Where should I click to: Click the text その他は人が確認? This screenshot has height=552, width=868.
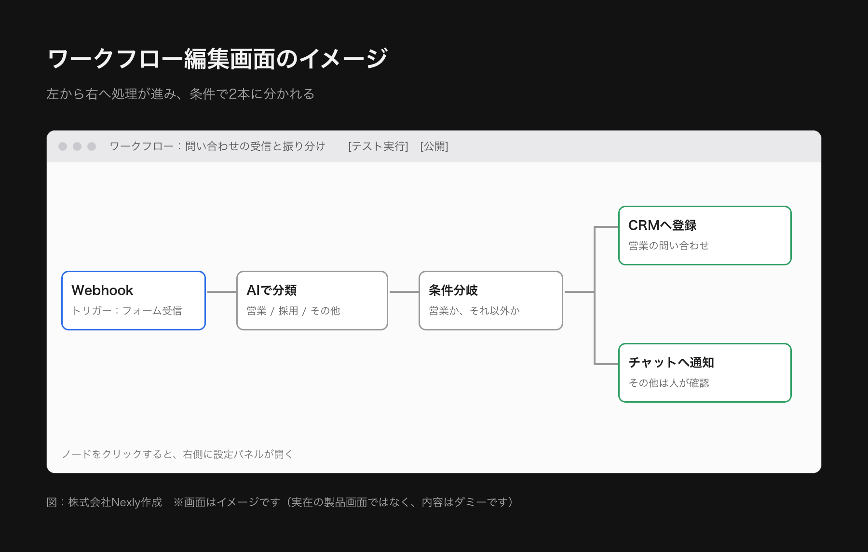pyautogui.click(x=668, y=383)
